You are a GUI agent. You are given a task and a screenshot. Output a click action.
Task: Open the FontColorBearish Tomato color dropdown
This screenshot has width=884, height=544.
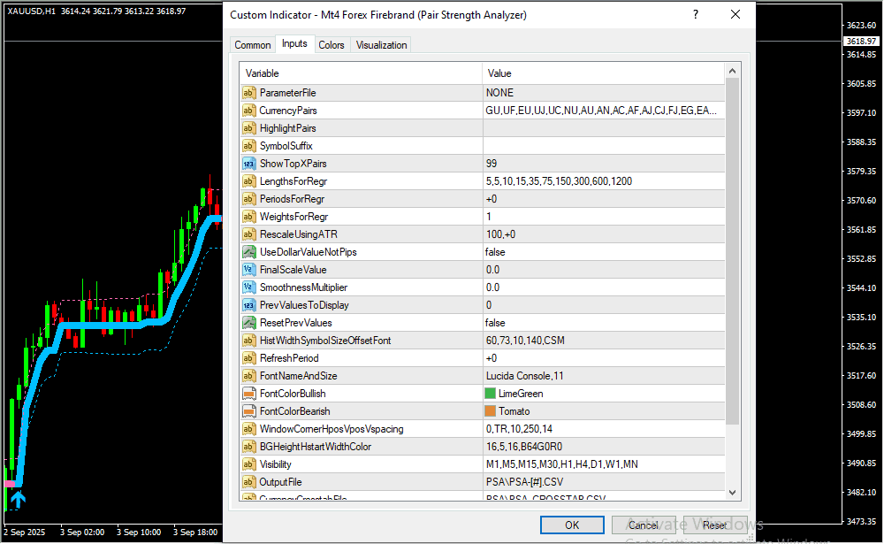coord(603,411)
